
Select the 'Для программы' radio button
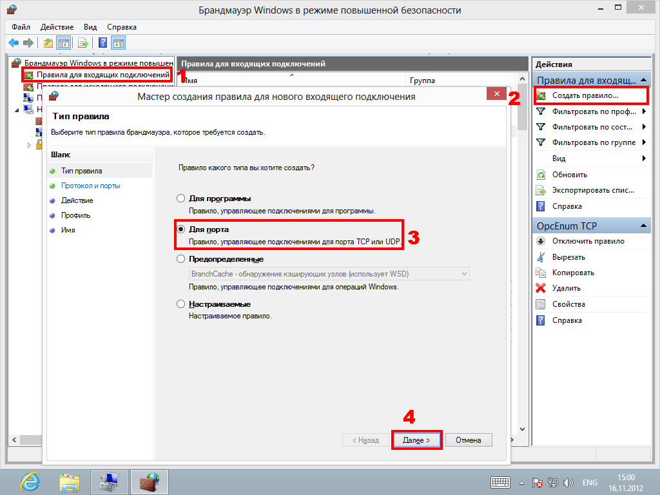[x=180, y=199]
